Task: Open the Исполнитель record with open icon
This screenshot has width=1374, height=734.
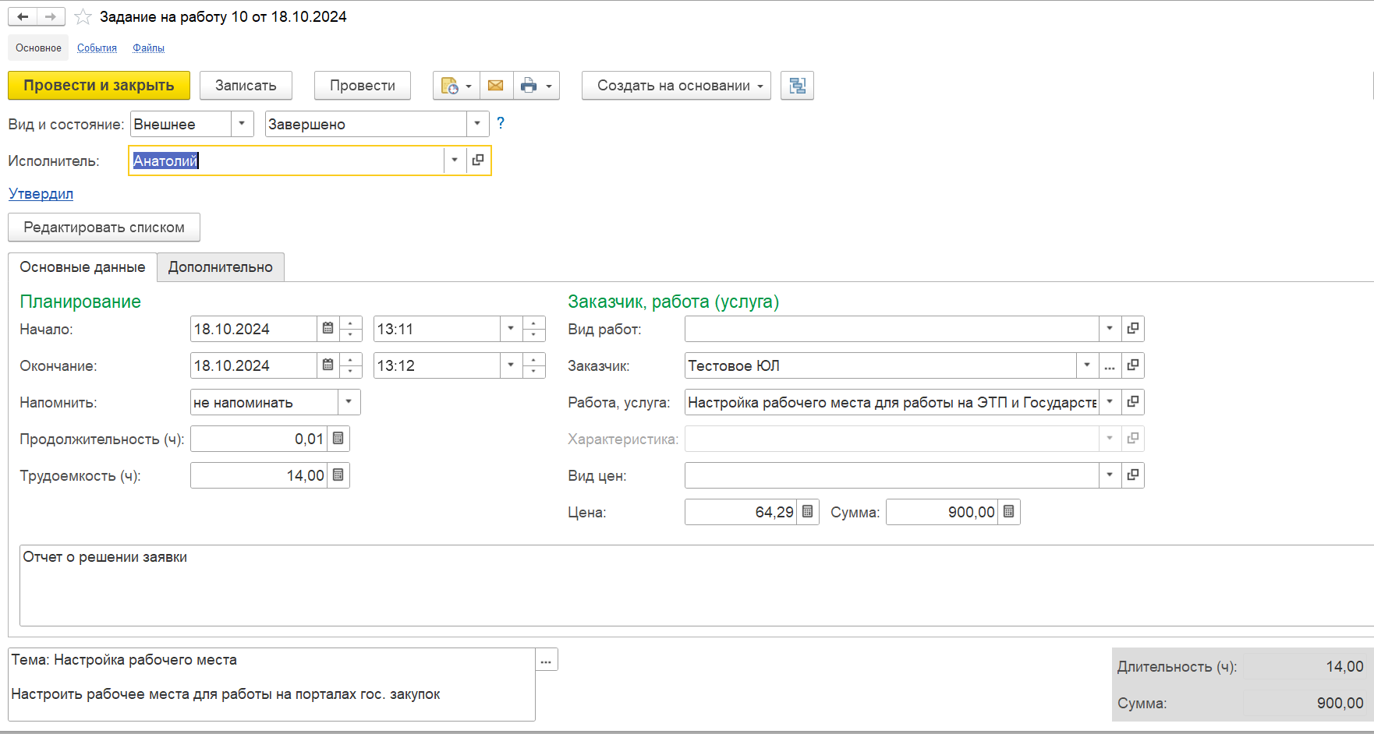Action: 478,161
